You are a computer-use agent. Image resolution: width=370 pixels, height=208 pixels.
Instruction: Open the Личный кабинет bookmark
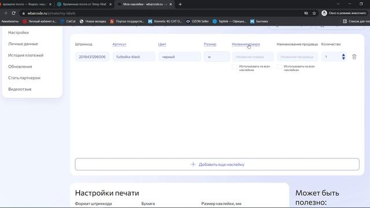40,21
